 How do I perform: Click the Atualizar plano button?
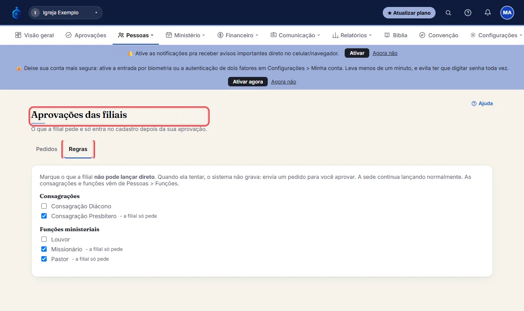(x=409, y=13)
